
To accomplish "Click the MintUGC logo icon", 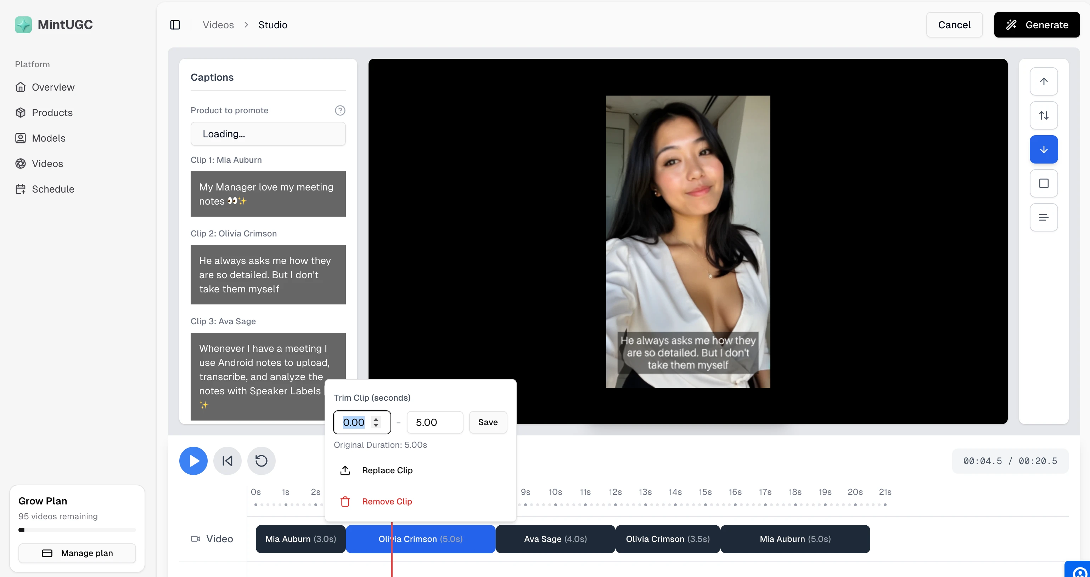I will (23, 24).
